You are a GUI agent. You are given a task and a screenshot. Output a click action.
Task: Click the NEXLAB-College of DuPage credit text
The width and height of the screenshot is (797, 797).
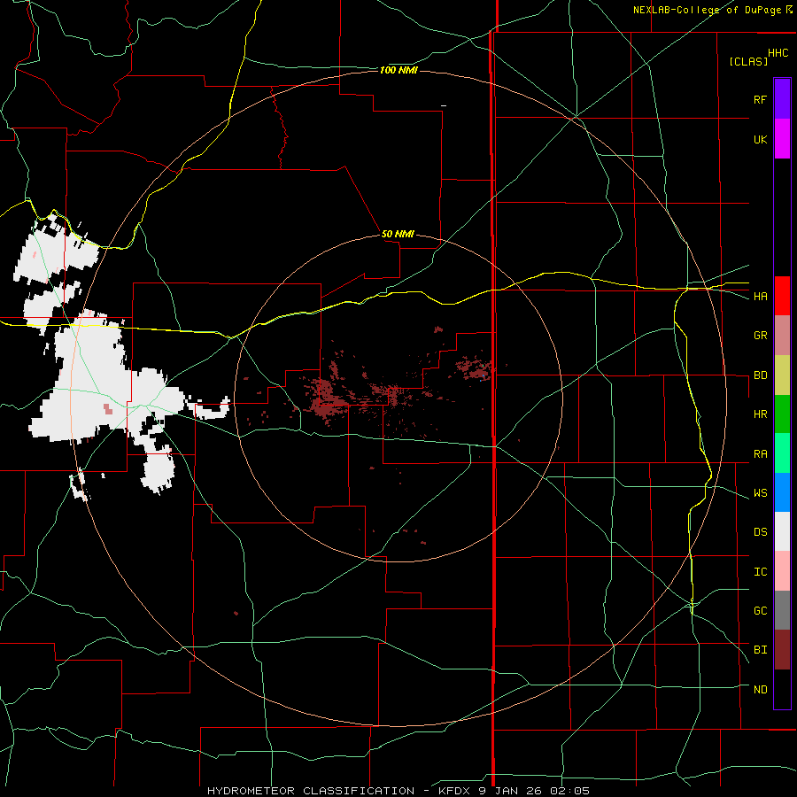tap(713, 10)
